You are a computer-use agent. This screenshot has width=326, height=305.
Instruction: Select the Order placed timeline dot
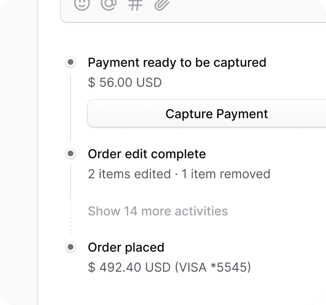click(x=71, y=247)
